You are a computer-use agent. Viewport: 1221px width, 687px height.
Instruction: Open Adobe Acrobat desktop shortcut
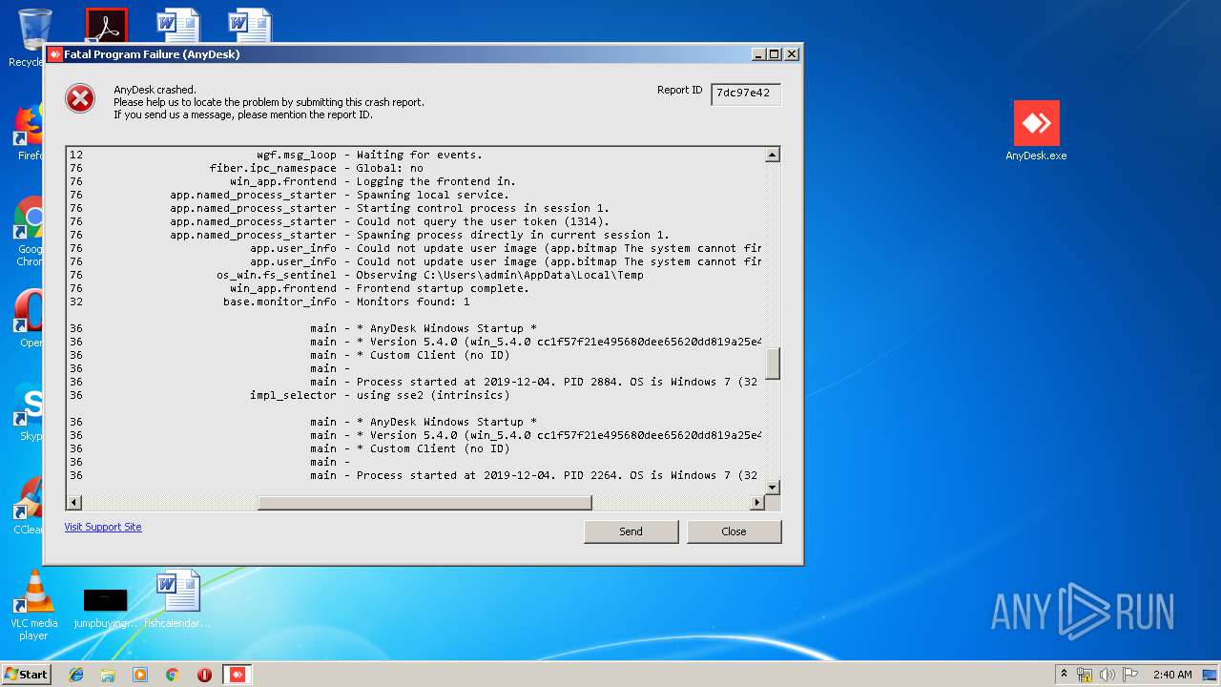click(x=106, y=26)
